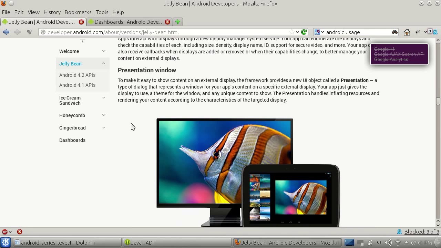Click the struck-through 'Google Analytics' entry
Screen dimensions: 441x248
pos(391,60)
